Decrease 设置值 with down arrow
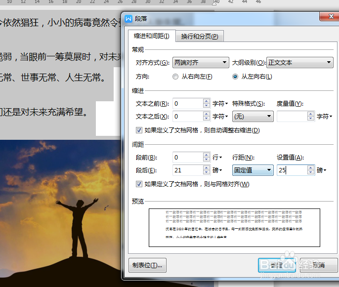 coord(311,173)
